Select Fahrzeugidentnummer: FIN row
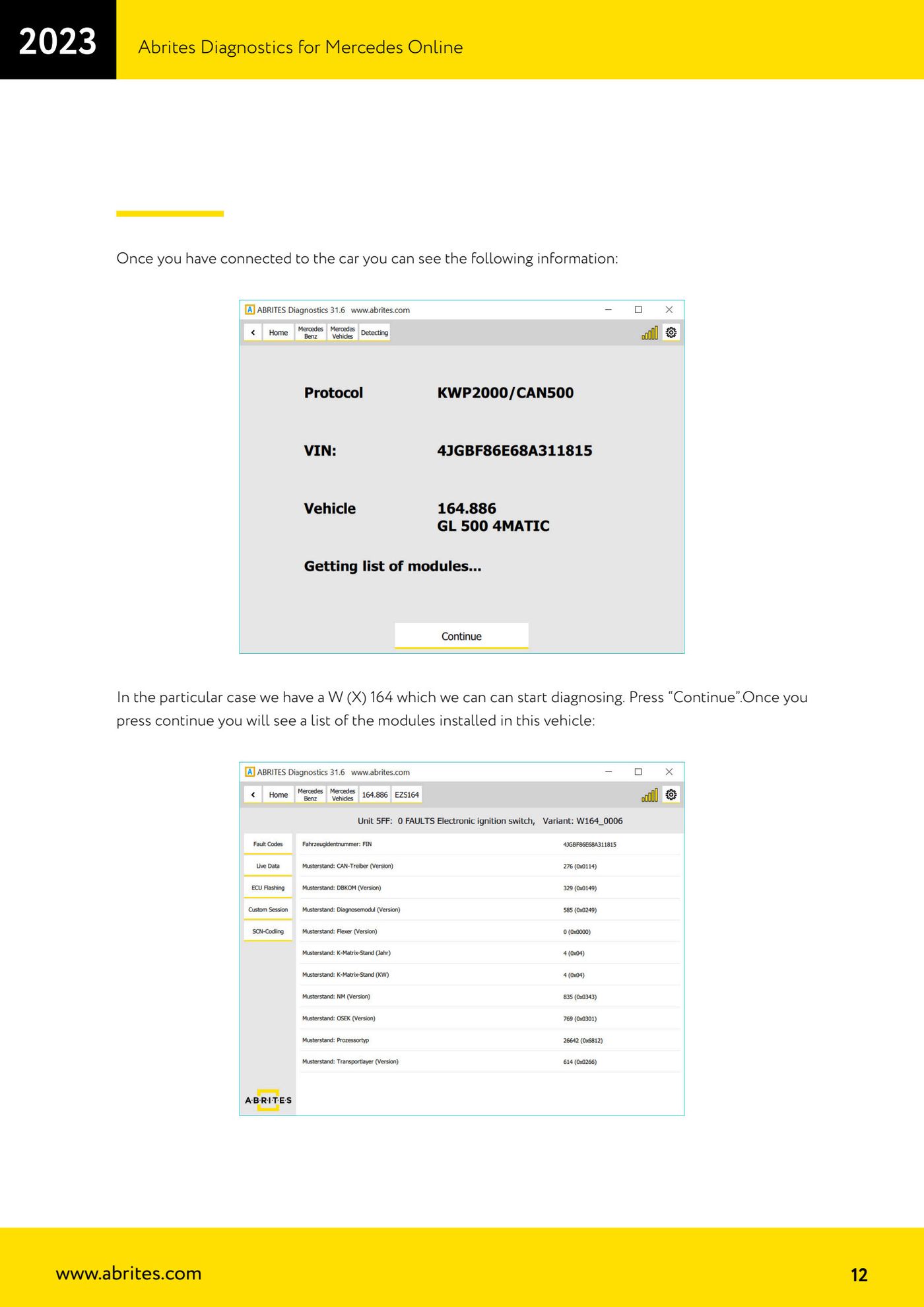The image size is (924, 1307). [490, 844]
